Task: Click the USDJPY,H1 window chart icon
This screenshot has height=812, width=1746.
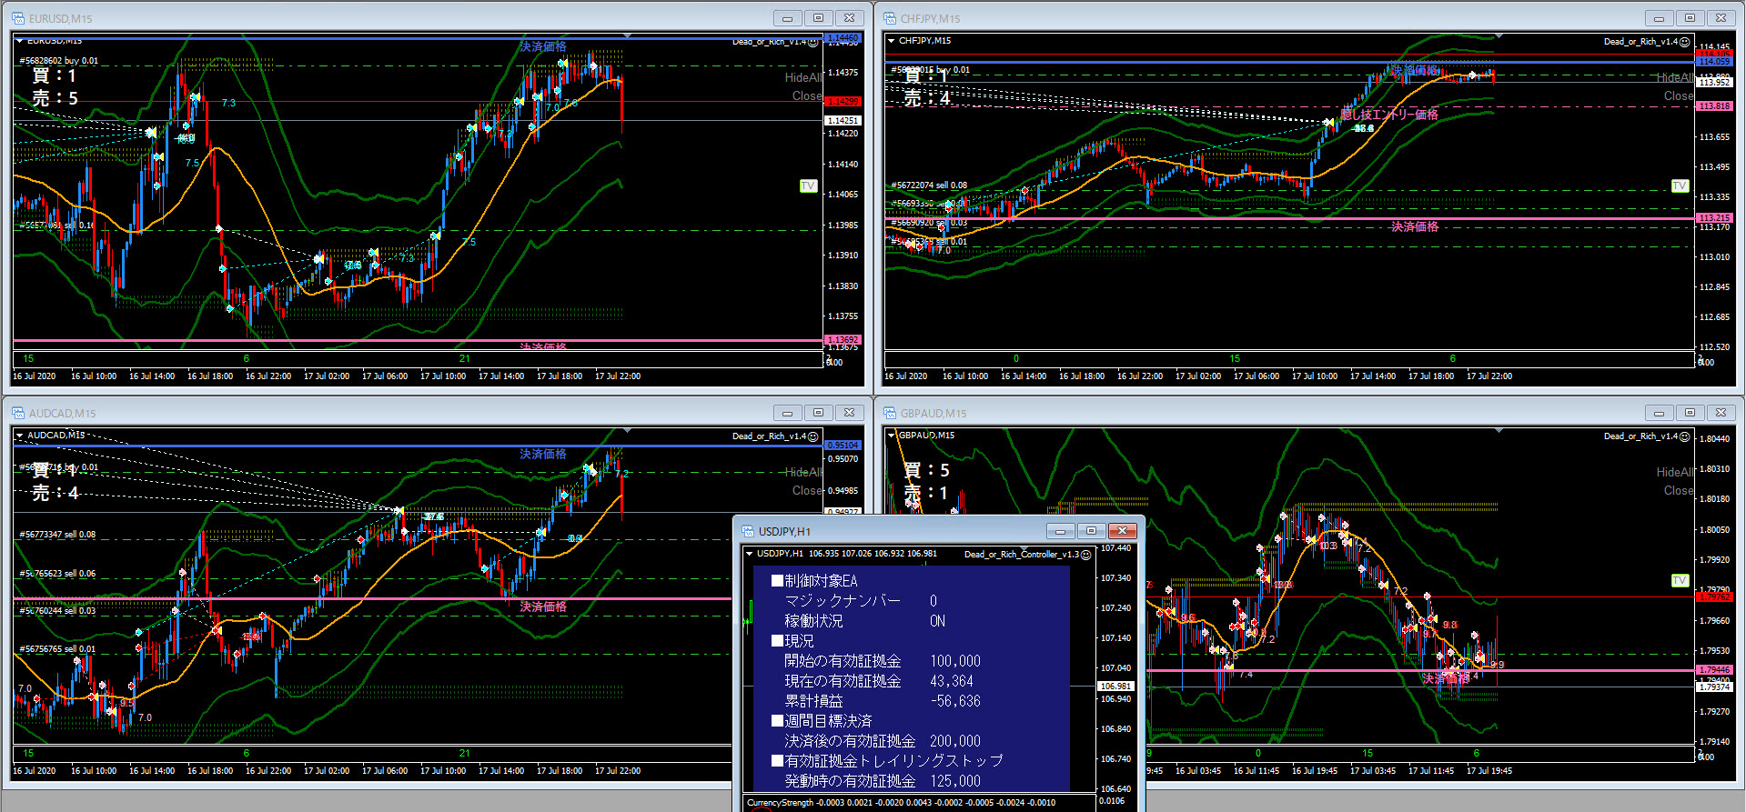Action: (x=748, y=531)
